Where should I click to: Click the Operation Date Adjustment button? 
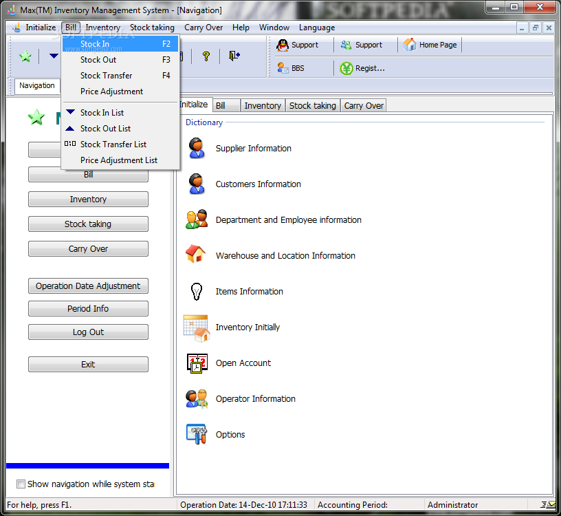point(88,286)
